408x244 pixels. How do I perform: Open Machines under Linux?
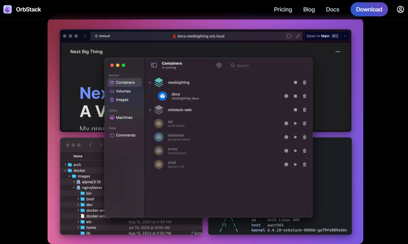[124, 118]
